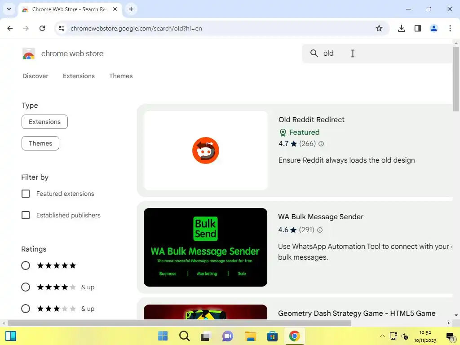Image resolution: width=460 pixels, height=345 pixels.
Task: Select the three stars & up rating
Action: 26,309
